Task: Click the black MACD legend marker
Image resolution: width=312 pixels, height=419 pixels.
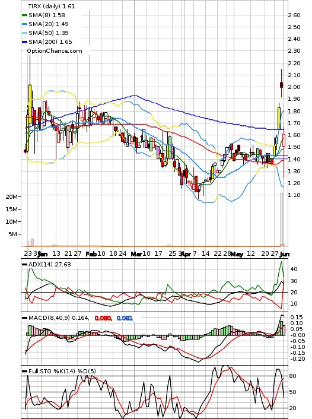Action: (24, 318)
